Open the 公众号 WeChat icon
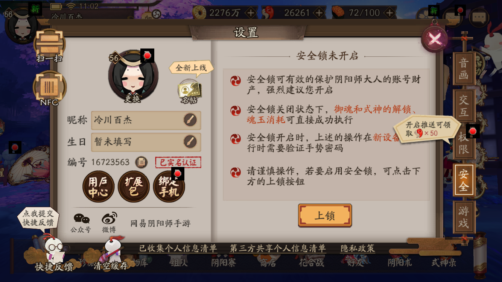Image resolution: width=502 pixels, height=282 pixels. (x=81, y=223)
